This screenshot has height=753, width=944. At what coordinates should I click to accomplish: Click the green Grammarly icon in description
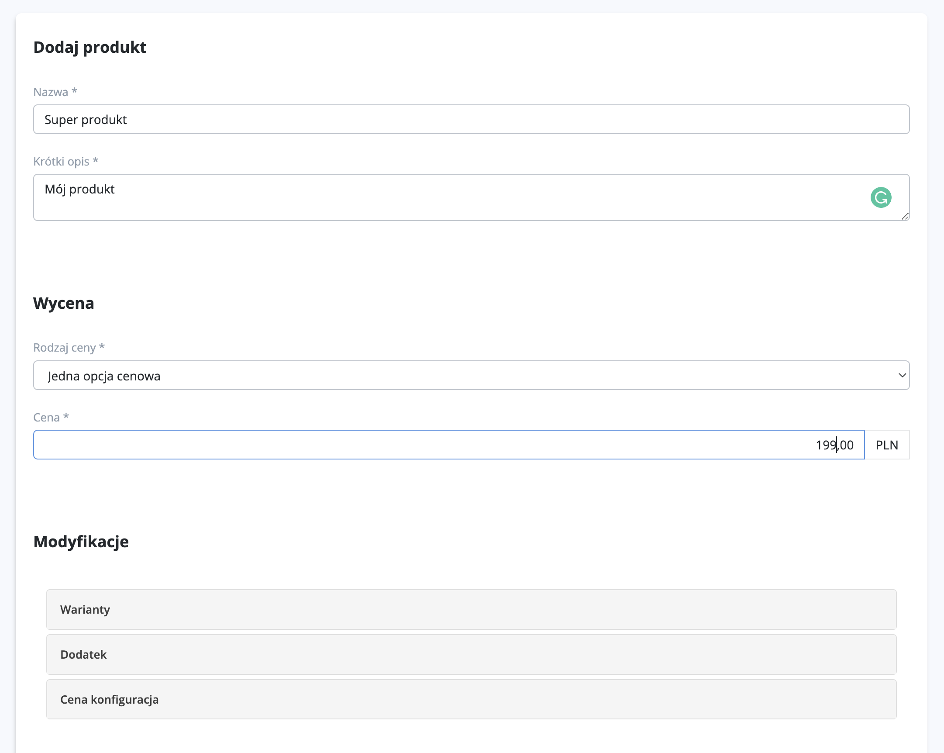pos(881,197)
